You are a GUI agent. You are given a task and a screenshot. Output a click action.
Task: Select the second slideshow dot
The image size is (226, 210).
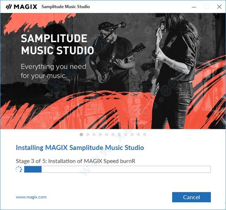pyautogui.click(x=88, y=134)
